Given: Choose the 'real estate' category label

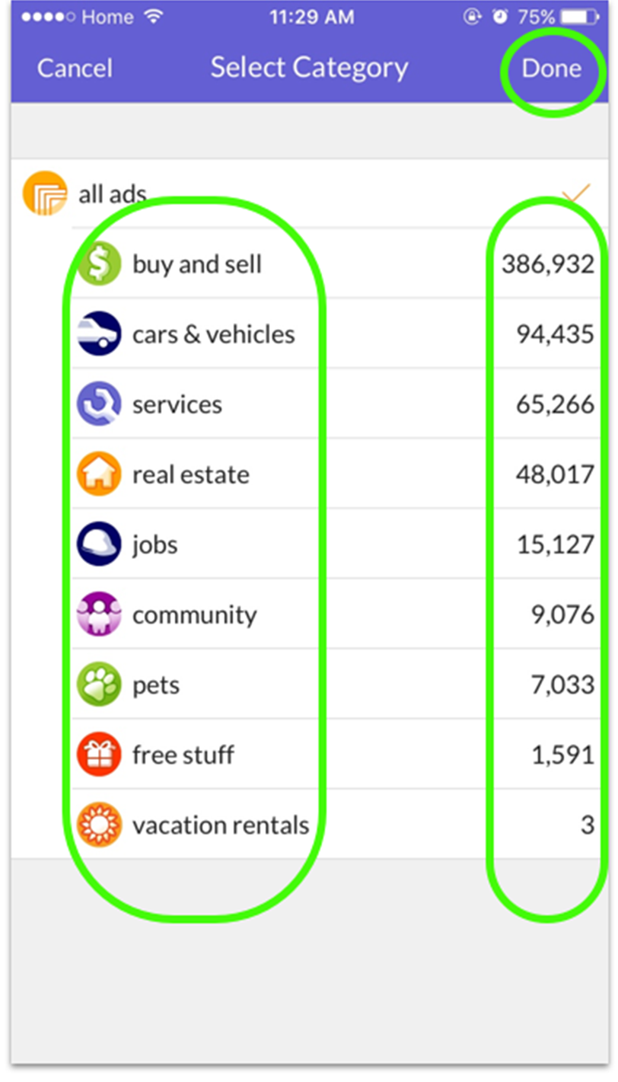Looking at the screenshot, I should point(191,474).
